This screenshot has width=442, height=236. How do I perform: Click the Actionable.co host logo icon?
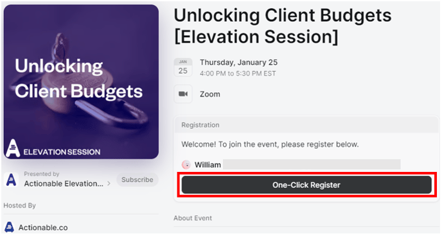coord(9,227)
